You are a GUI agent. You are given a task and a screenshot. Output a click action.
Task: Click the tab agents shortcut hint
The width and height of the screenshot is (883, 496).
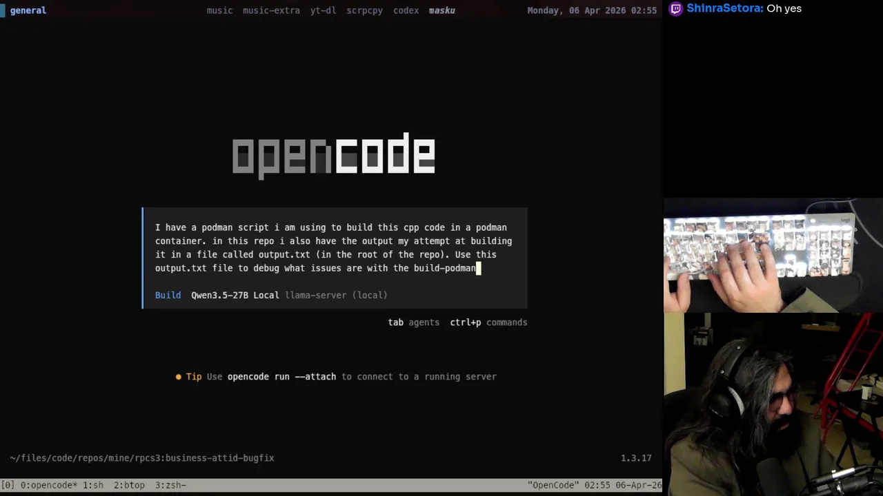pyautogui.click(x=413, y=322)
